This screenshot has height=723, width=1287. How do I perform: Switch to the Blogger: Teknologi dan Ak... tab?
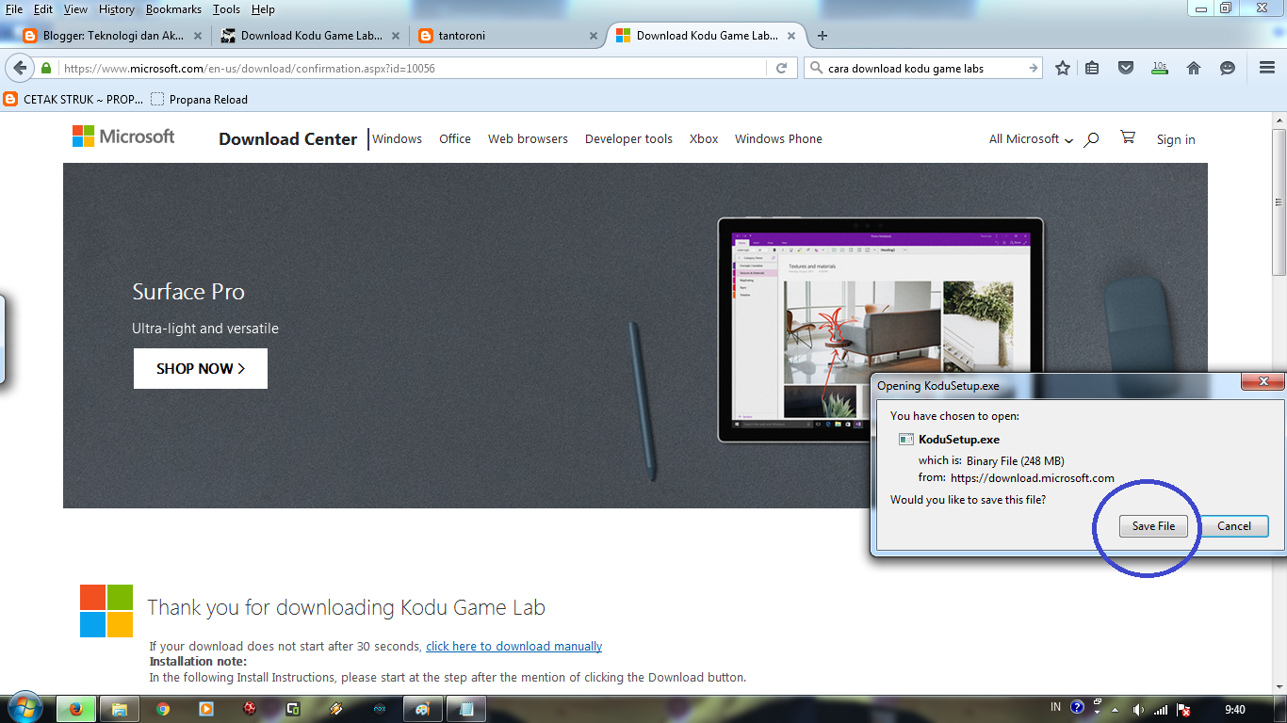click(111, 36)
